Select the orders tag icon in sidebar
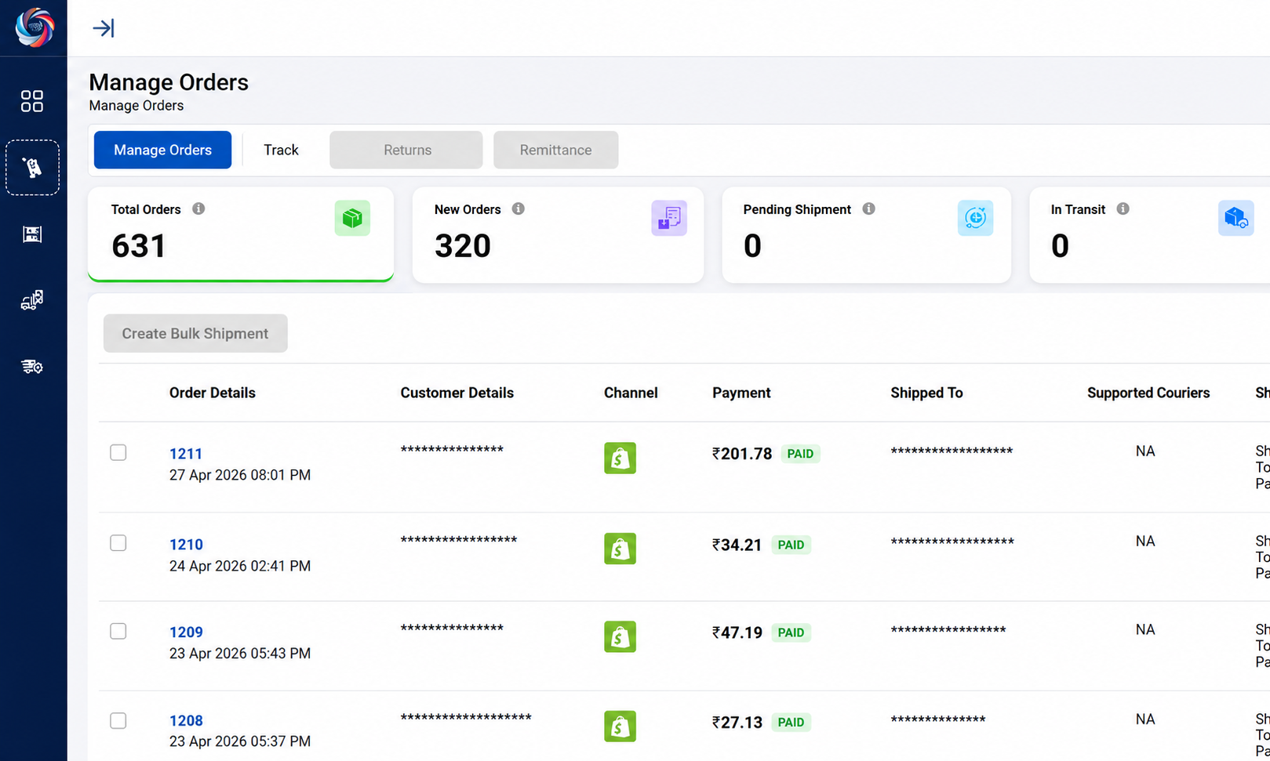 coord(32,168)
